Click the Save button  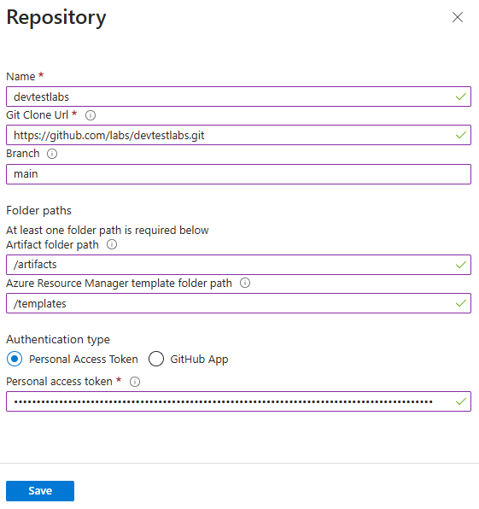pos(40,491)
